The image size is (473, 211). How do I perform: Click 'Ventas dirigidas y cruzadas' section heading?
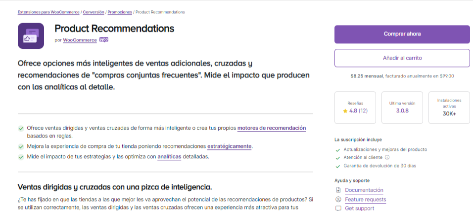115,187
